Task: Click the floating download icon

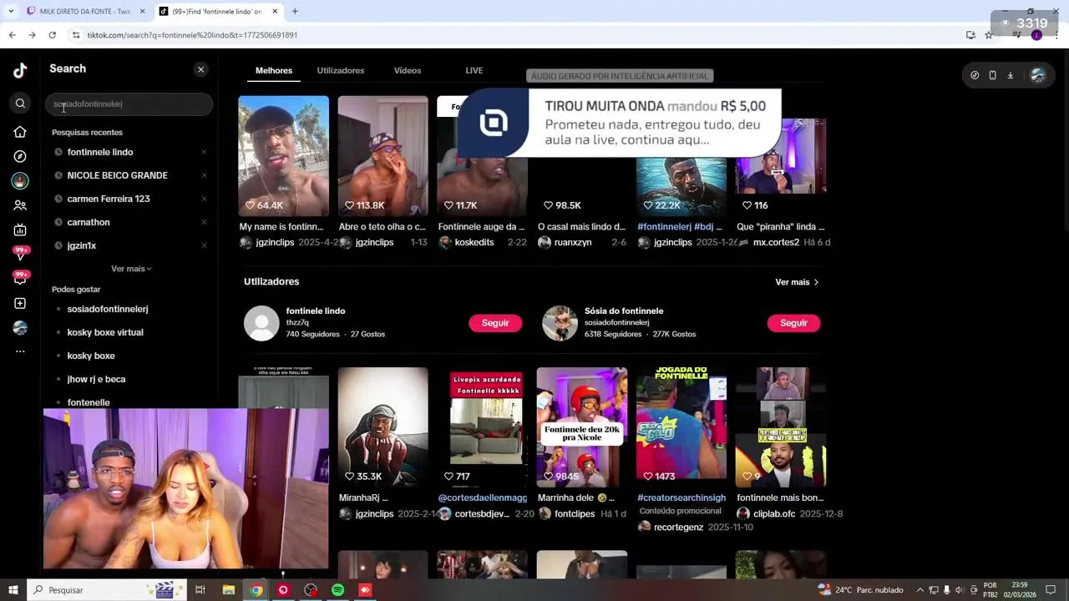Action: point(1010,75)
